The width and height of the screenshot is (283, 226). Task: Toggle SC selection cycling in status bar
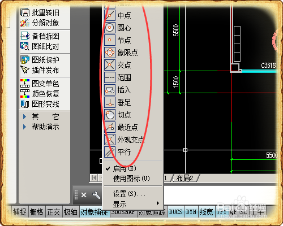click(x=243, y=212)
